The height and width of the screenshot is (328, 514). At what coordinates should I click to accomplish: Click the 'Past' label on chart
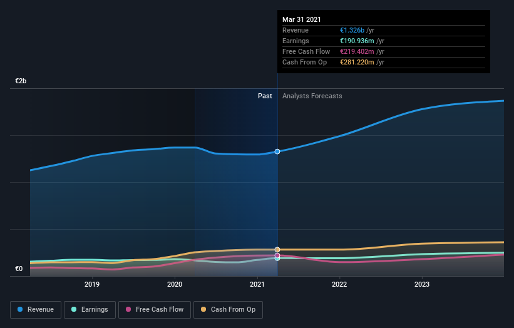(265, 96)
